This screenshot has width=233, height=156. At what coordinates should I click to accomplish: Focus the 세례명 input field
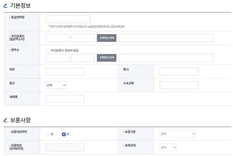(65, 99)
